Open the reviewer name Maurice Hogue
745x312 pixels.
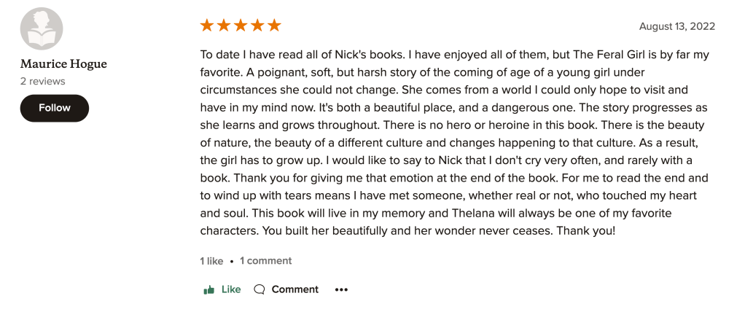[63, 64]
